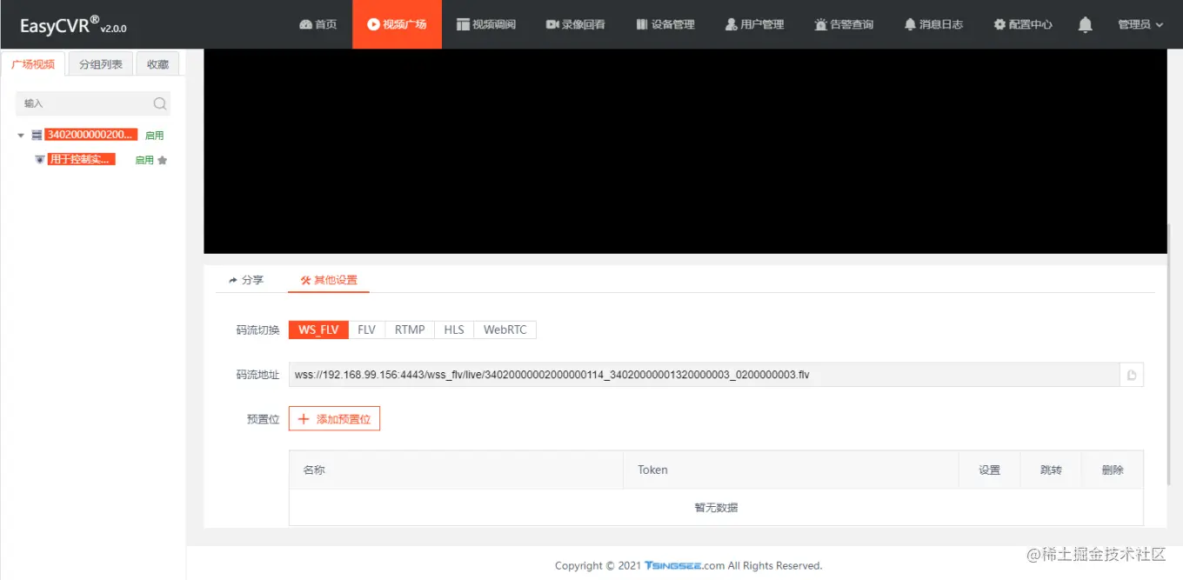1183x580 pixels.
Task: Open the 首页 home menu
Action: (x=317, y=24)
